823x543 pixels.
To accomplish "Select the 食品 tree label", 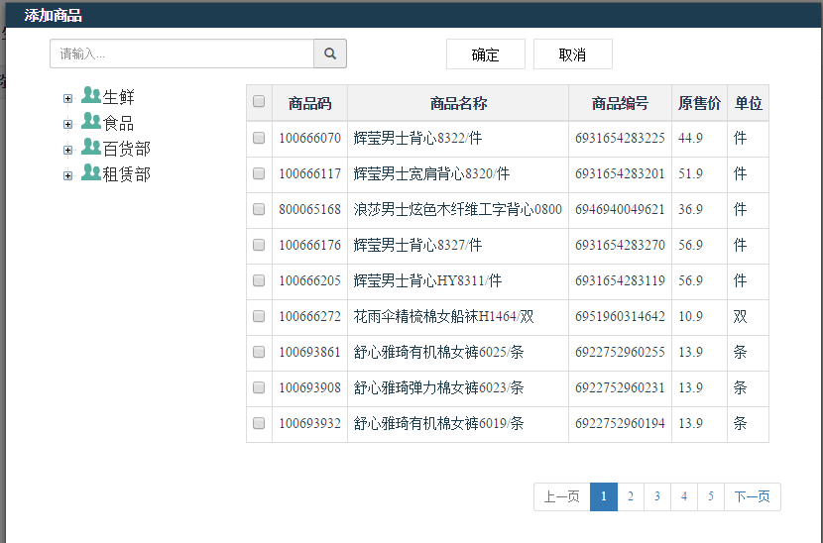I will [x=119, y=123].
